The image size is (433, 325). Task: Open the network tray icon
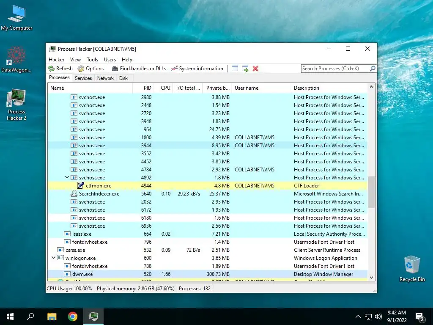368,317
